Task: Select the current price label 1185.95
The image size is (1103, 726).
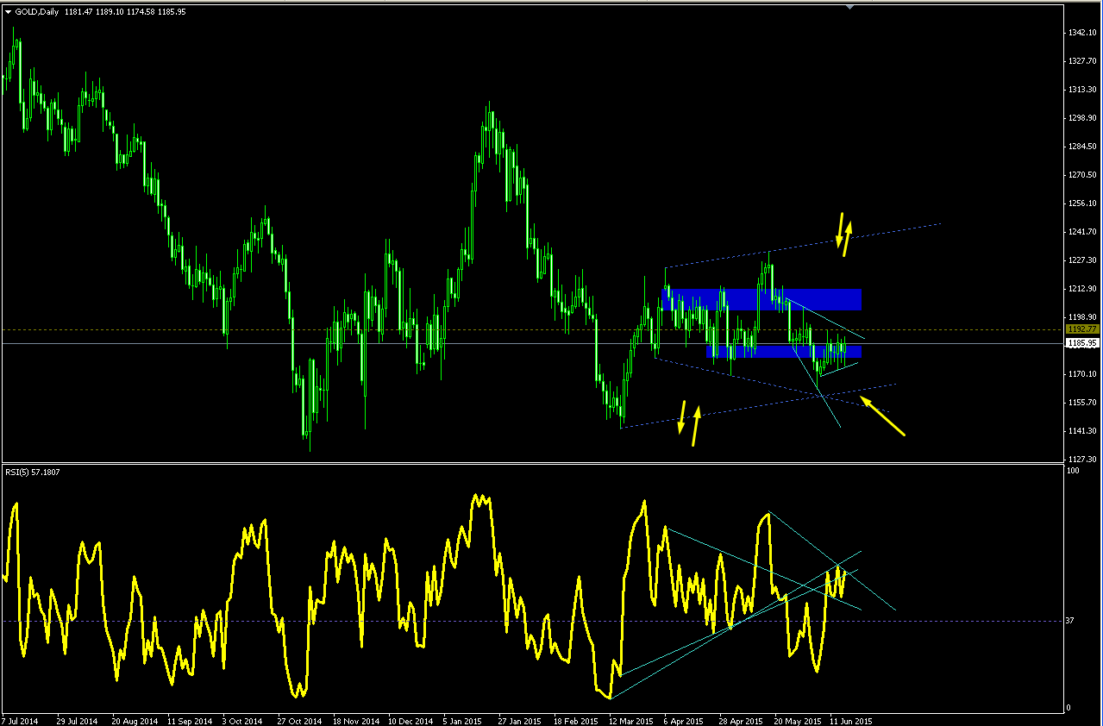Action: (1081, 343)
